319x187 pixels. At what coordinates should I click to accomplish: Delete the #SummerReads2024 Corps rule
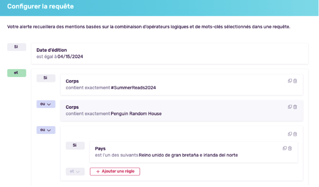295,81
